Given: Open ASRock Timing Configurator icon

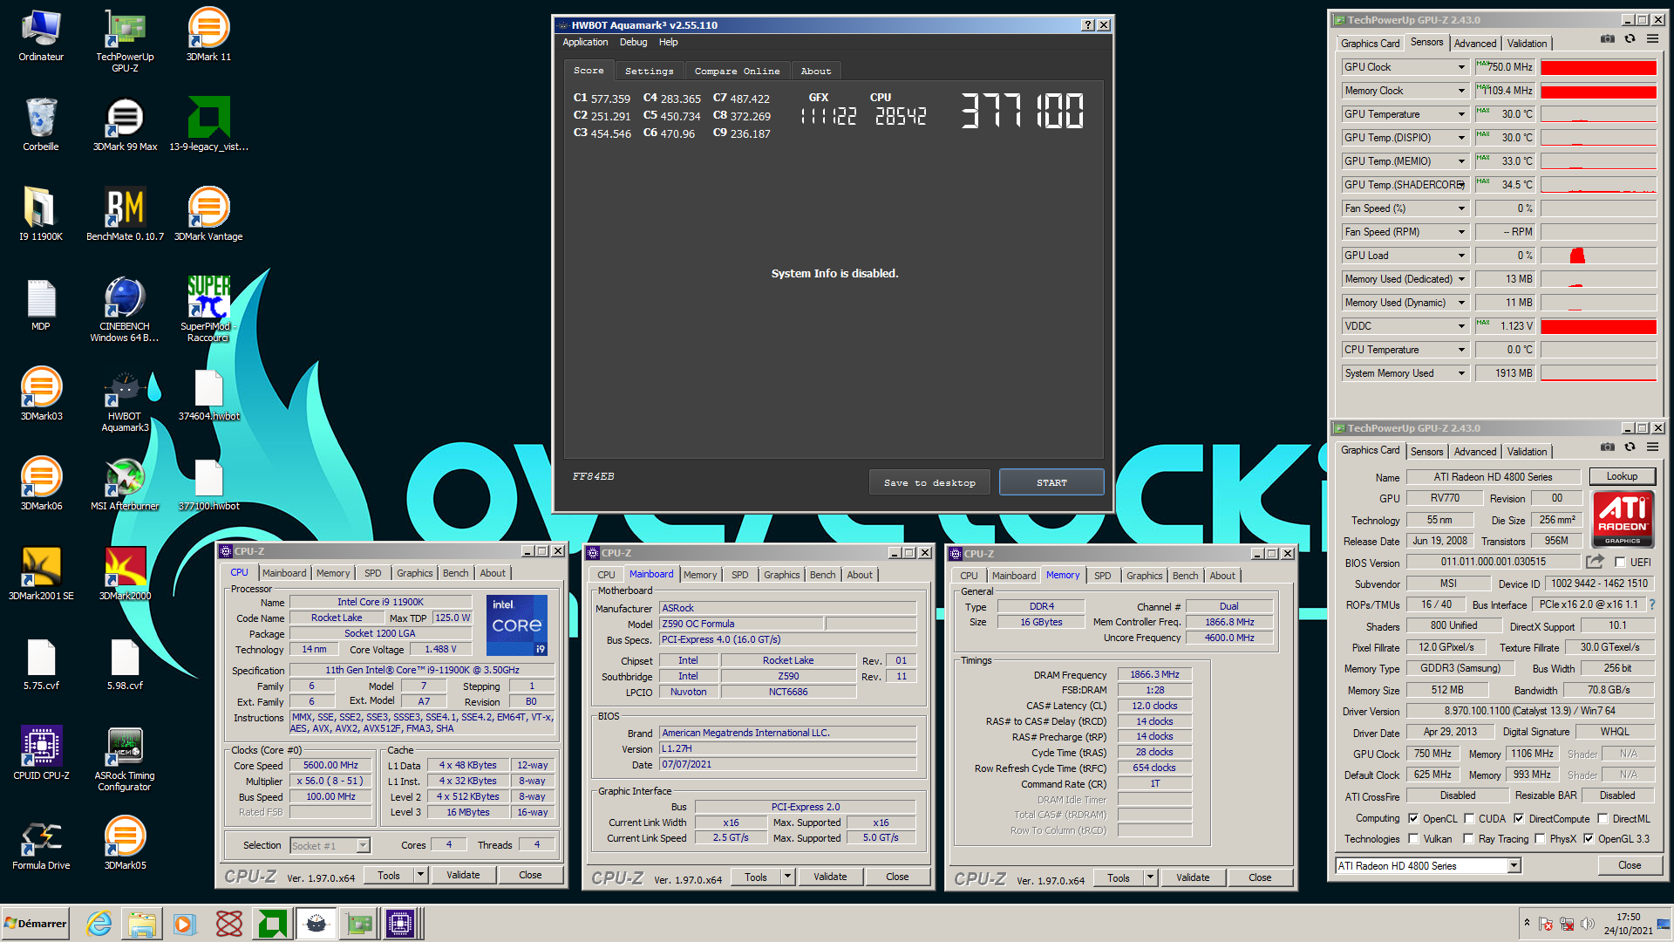Looking at the screenshot, I should point(125,759).
